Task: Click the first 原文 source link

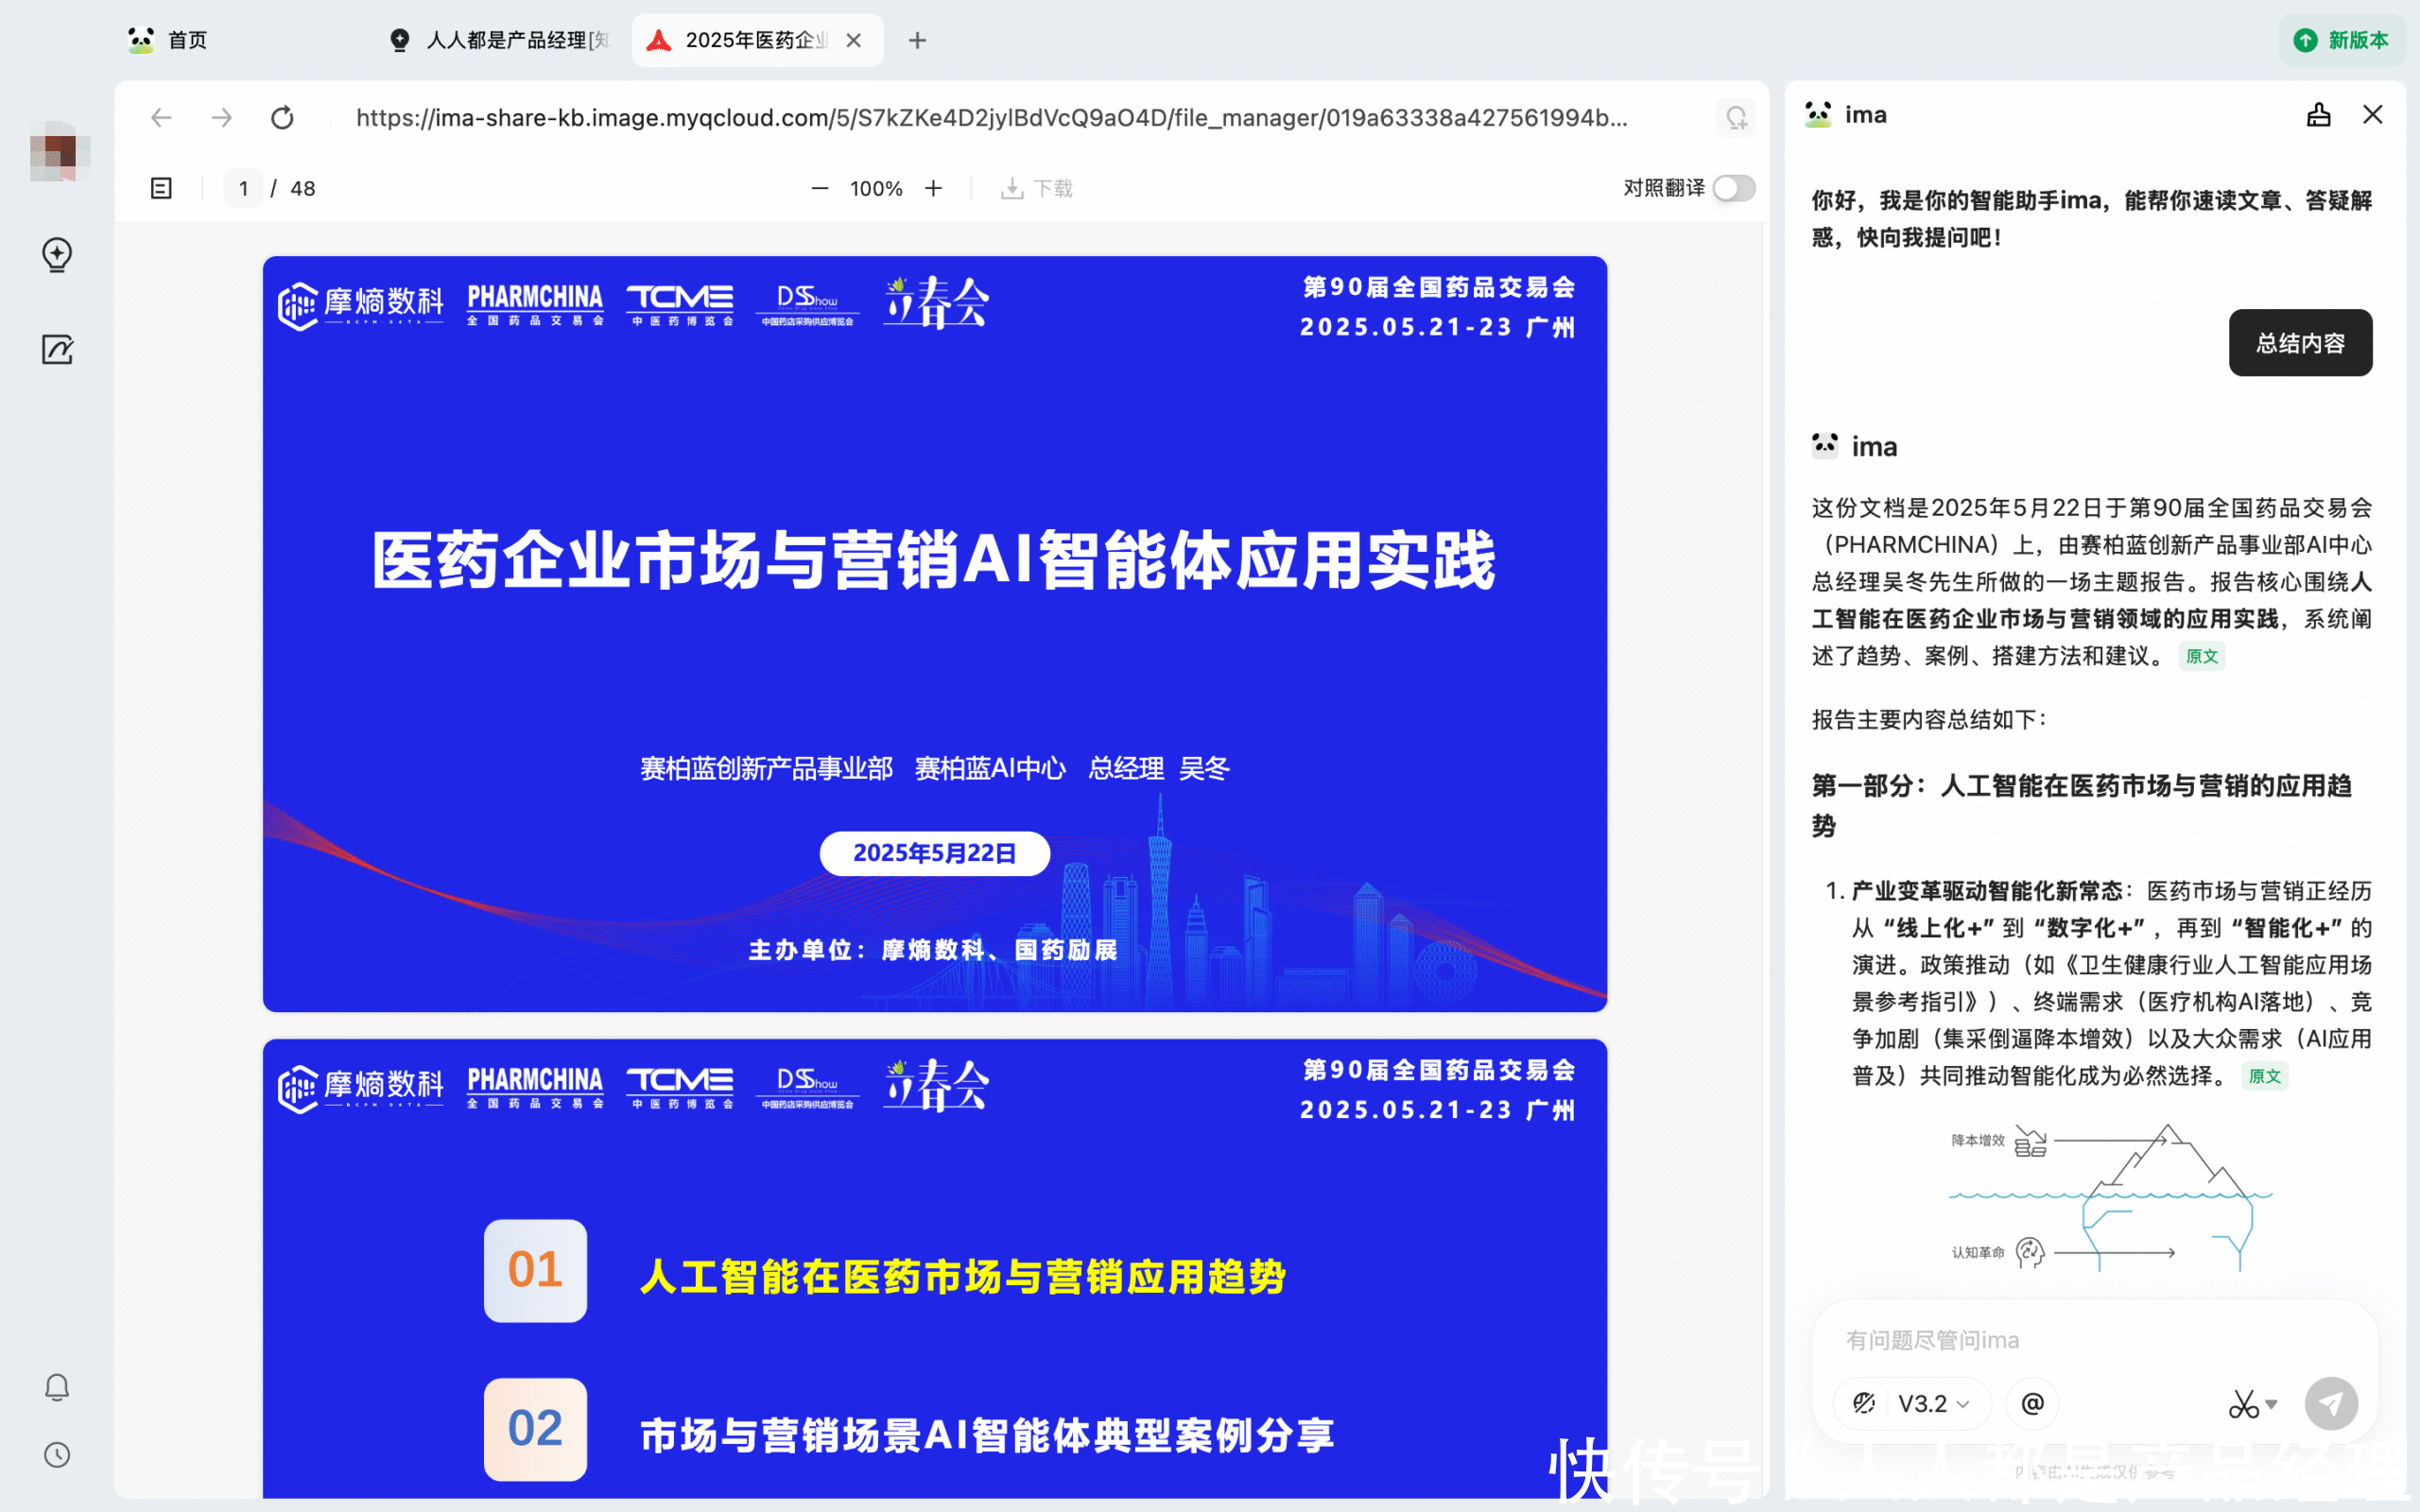Action: pyautogui.click(x=2201, y=656)
